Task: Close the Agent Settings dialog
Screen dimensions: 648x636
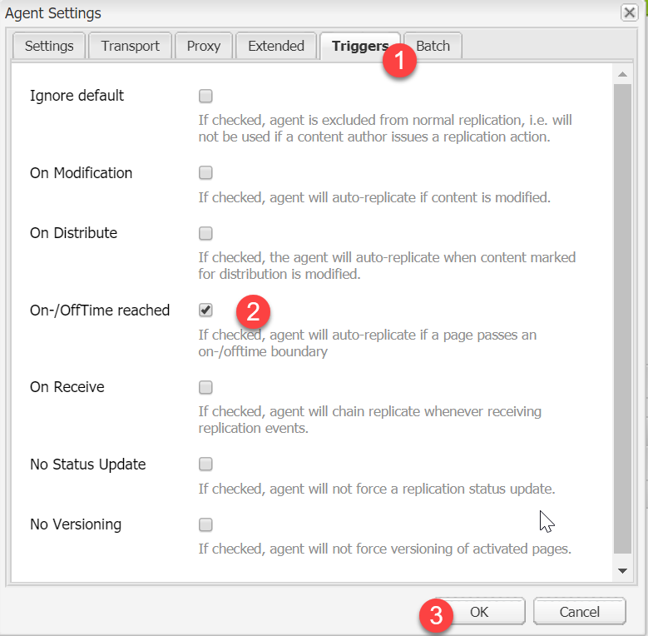Action: click(x=629, y=12)
